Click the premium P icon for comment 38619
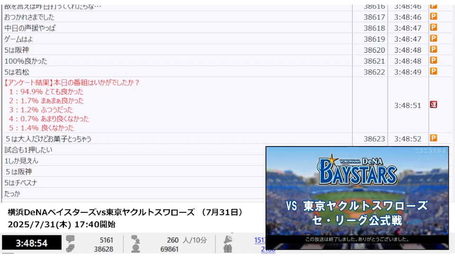Viewport: 455px width, 256px height. [x=433, y=38]
